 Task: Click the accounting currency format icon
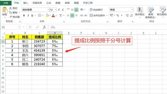111,15
